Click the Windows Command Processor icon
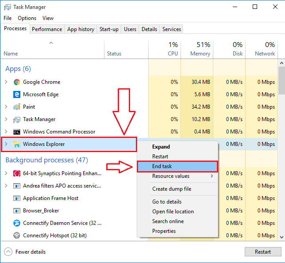 click(17, 132)
